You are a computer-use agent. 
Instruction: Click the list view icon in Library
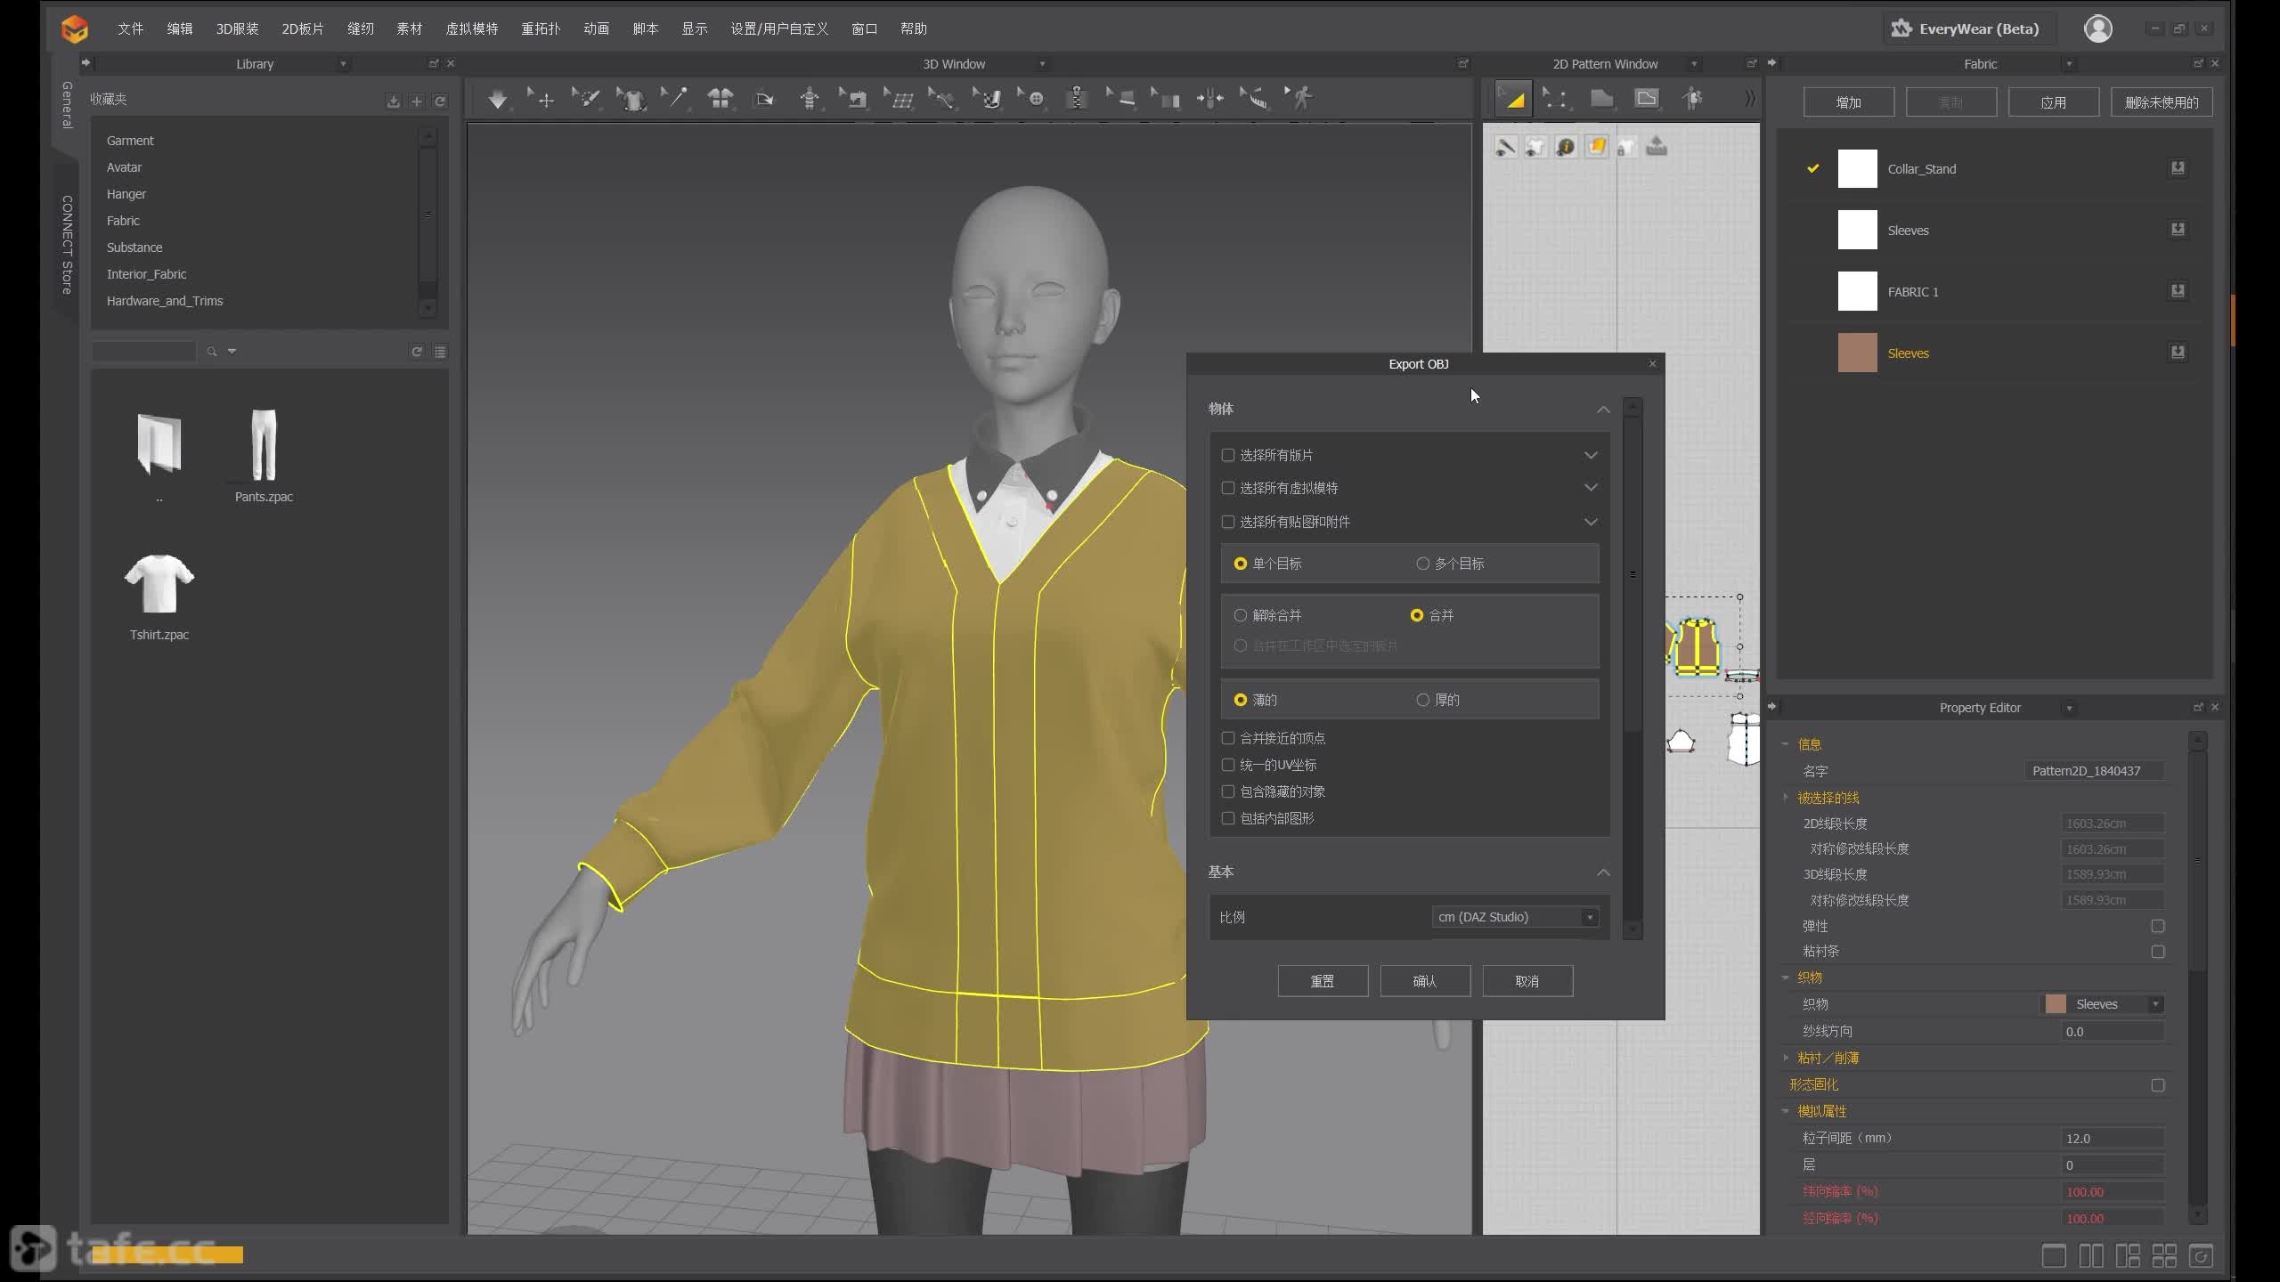440,352
